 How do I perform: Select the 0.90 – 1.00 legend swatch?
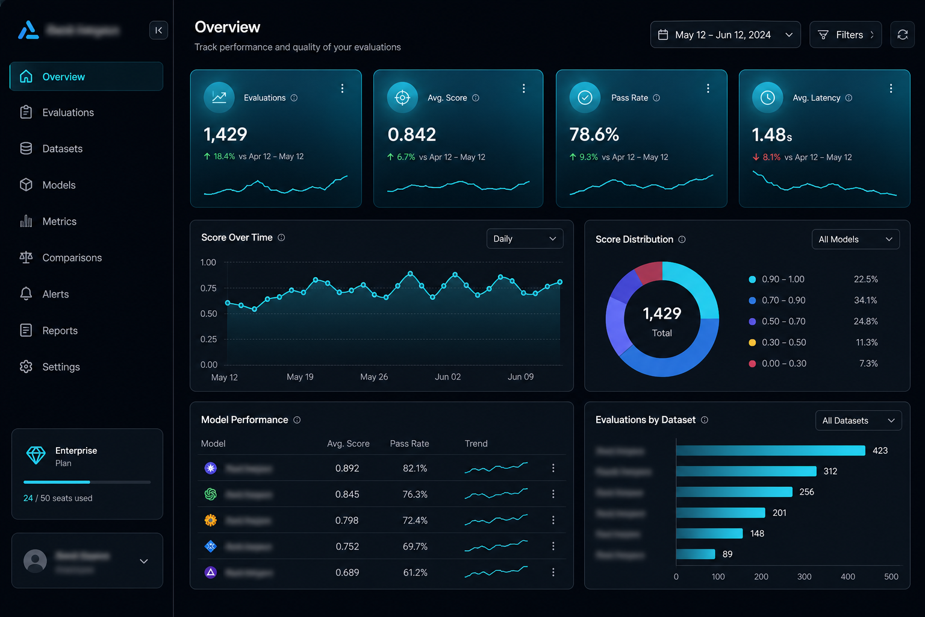(x=752, y=279)
